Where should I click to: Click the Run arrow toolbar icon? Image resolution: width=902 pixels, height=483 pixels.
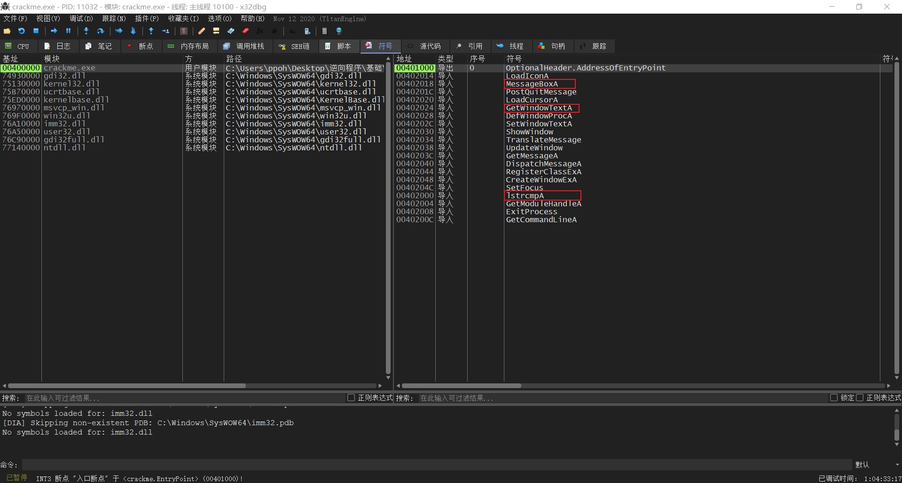[54, 31]
